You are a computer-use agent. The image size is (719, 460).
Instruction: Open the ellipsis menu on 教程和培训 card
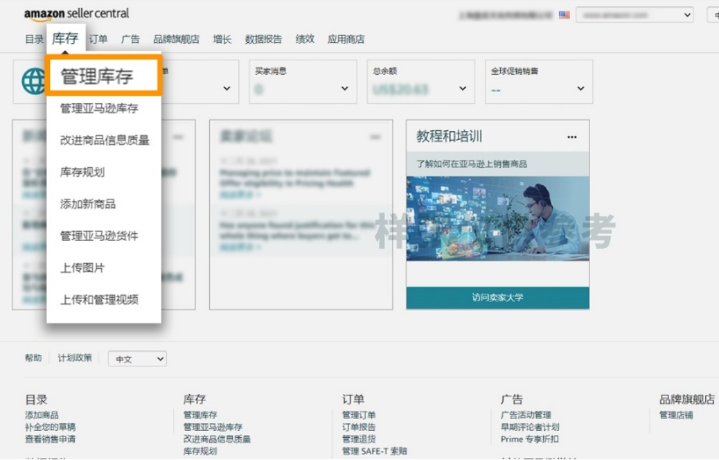pyautogui.click(x=572, y=137)
